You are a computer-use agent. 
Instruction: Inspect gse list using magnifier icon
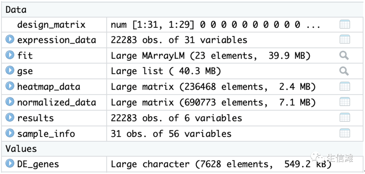(x=344, y=71)
